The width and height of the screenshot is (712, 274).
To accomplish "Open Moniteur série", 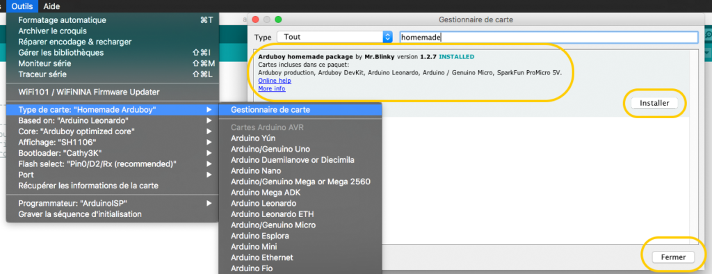I will pyautogui.click(x=112, y=63).
